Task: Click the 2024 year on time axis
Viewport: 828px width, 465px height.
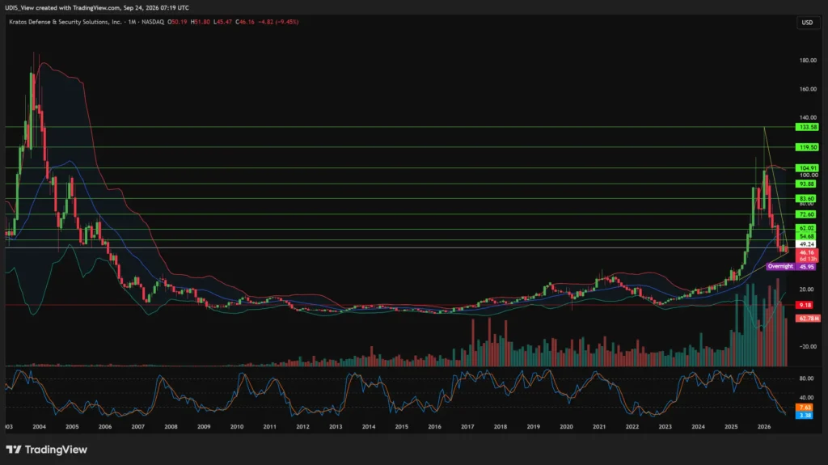Action: pyautogui.click(x=698, y=427)
